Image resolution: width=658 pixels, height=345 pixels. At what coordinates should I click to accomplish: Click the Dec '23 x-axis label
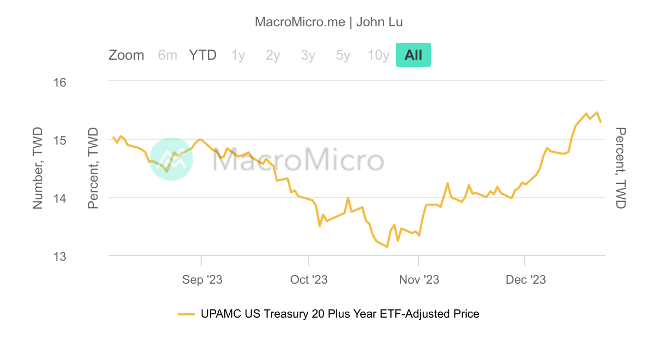[x=526, y=280]
